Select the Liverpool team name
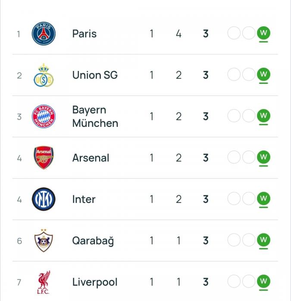The height and width of the screenshot is (301, 291). (95, 282)
